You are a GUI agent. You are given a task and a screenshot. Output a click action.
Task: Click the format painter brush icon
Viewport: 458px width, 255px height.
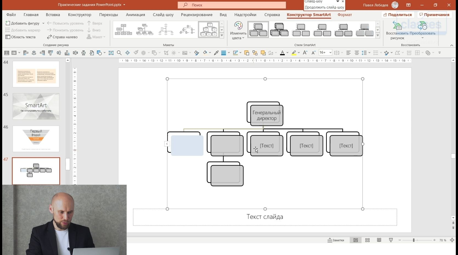coord(136,53)
